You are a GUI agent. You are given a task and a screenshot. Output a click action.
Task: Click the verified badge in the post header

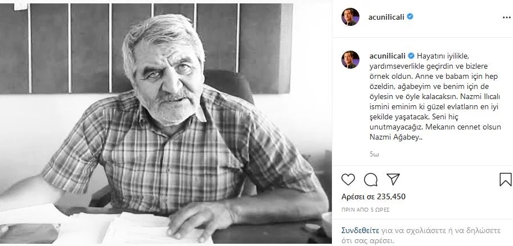click(410, 17)
